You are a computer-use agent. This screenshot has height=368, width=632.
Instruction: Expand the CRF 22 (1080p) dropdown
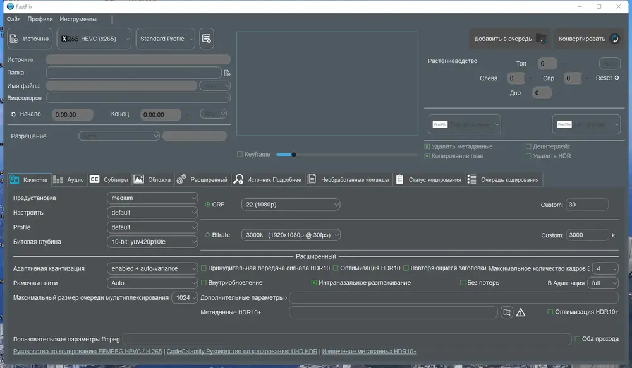291,205
